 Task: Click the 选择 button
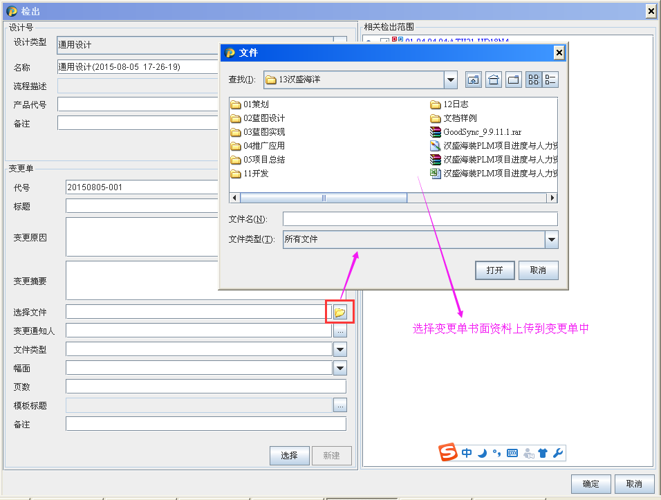[x=289, y=455]
